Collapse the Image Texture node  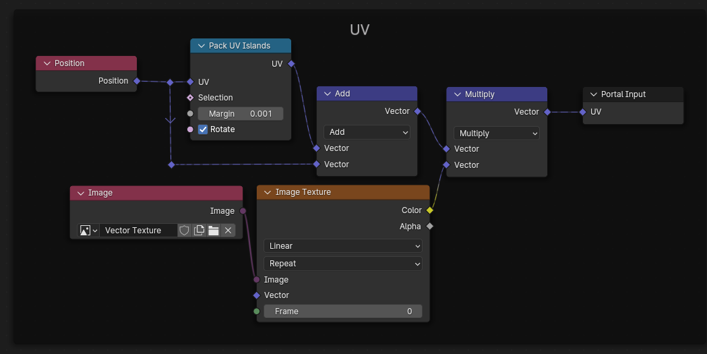268,192
